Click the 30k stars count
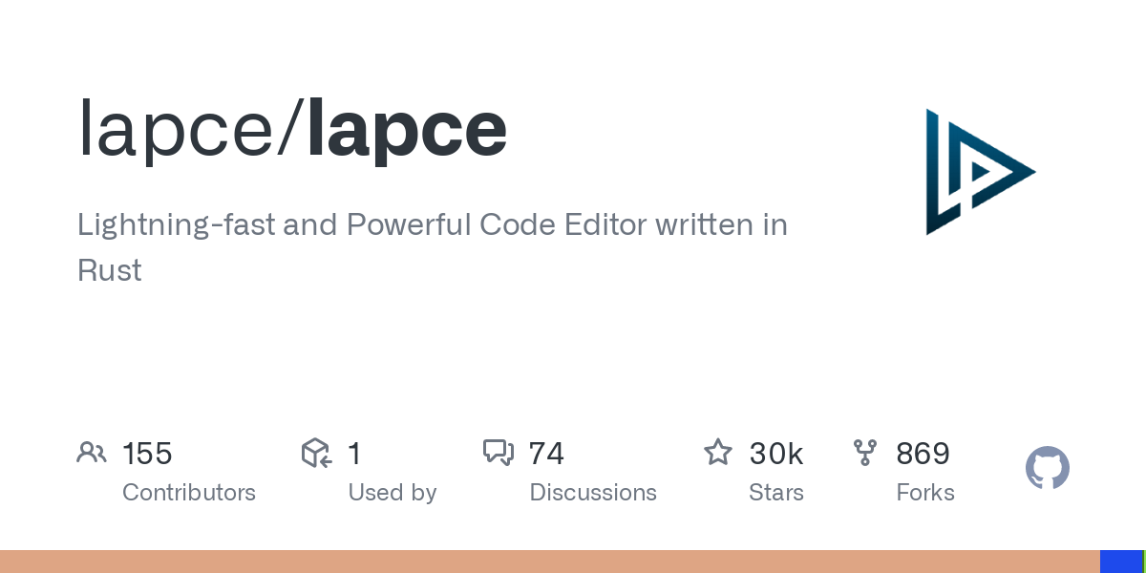The height and width of the screenshot is (573, 1146). pos(776,454)
